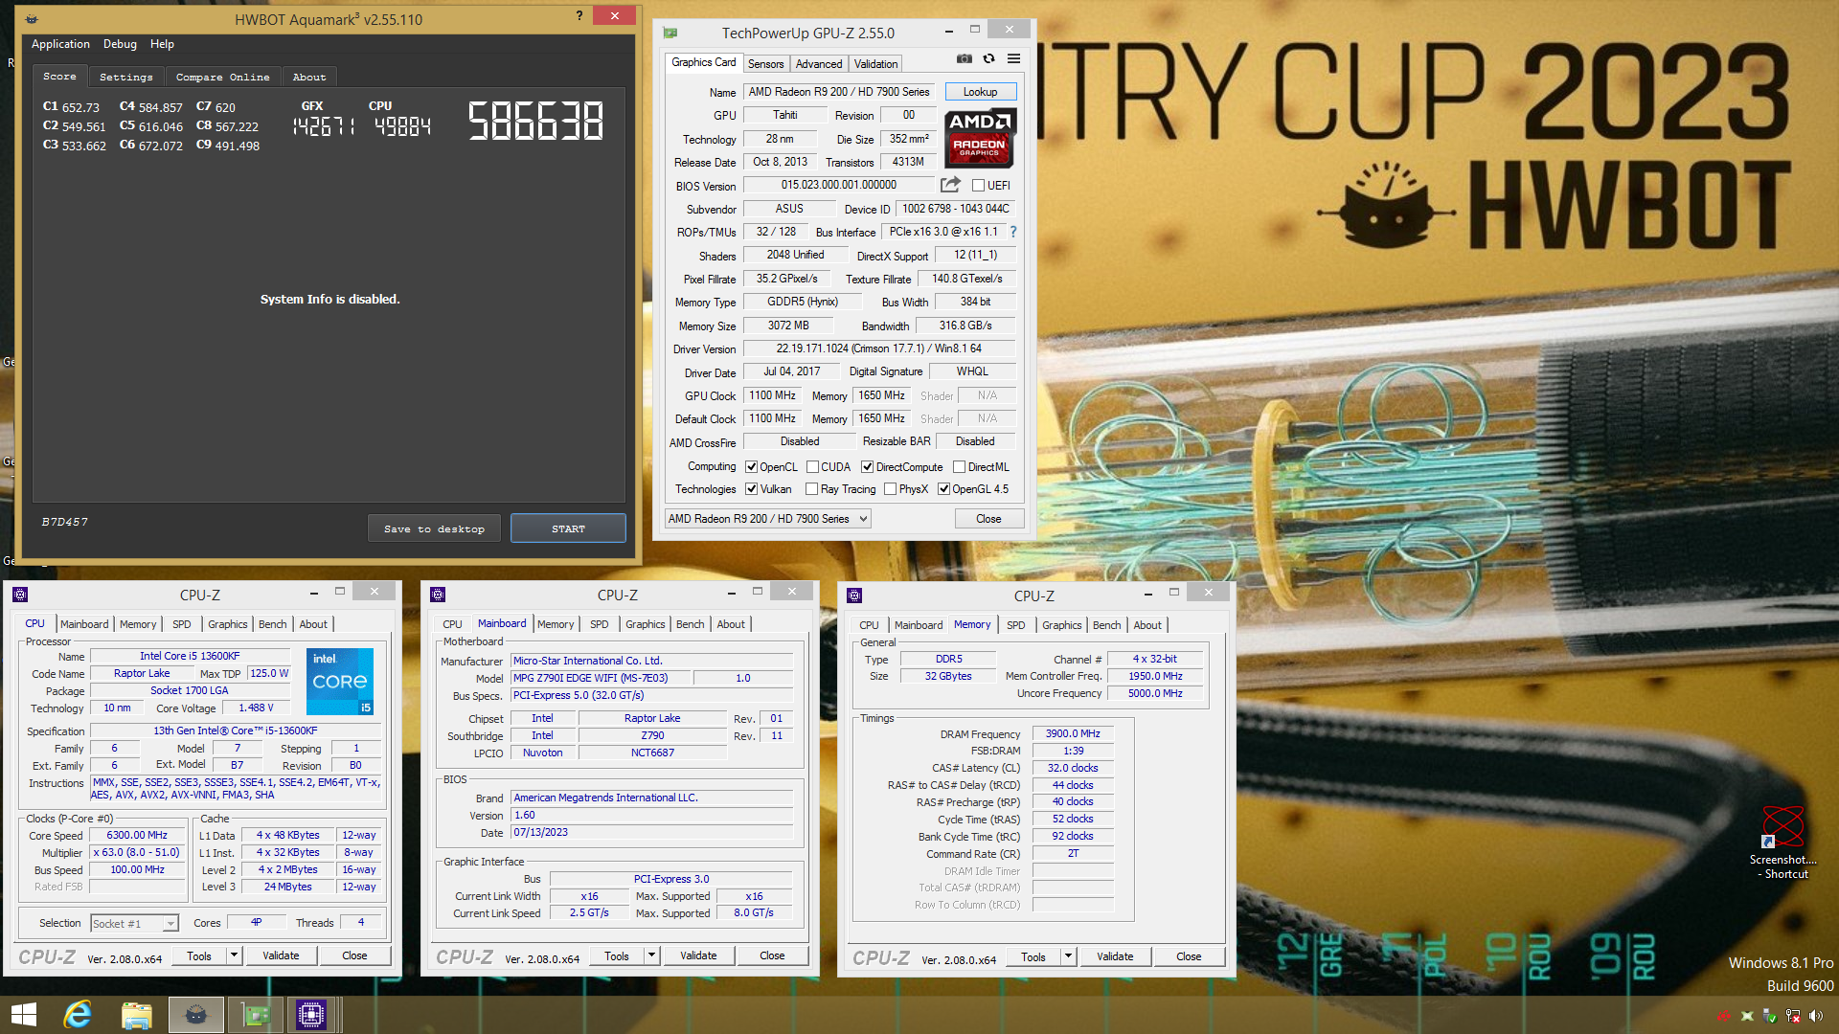Click the Close button at the bottom of GPU-Z
The width and height of the screenshot is (1839, 1034).
pos(988,518)
